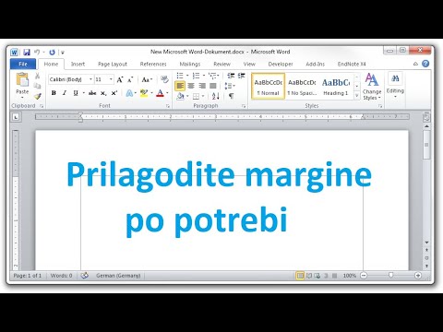This screenshot has height=332, width=443.
Task: Click the 100% zoom level
Action: 350,276
